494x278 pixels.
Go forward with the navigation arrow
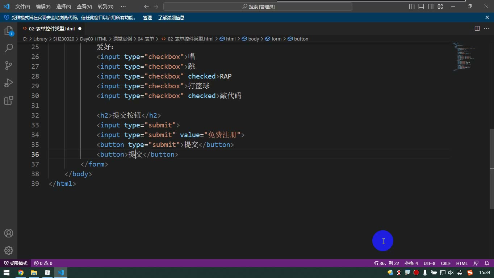[156, 7]
